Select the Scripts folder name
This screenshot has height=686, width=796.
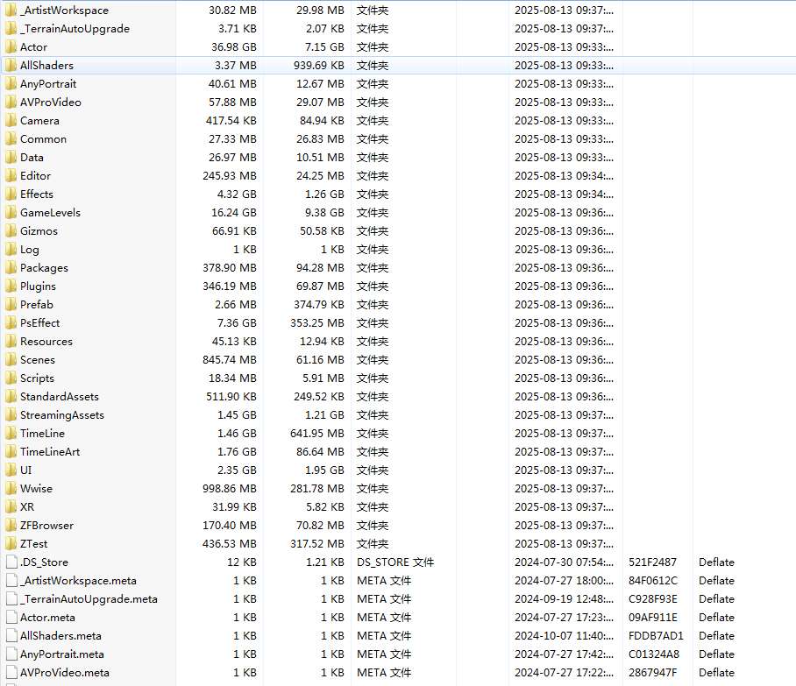(37, 378)
